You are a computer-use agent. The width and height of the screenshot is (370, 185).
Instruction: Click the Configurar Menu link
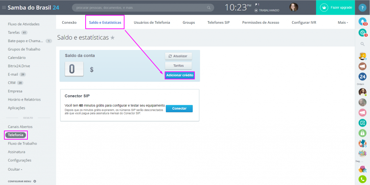20,181
